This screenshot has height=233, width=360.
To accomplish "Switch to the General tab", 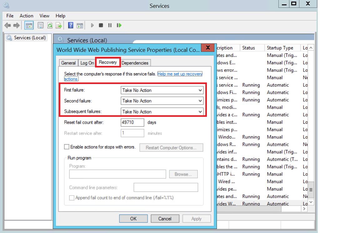I will 68,63.
